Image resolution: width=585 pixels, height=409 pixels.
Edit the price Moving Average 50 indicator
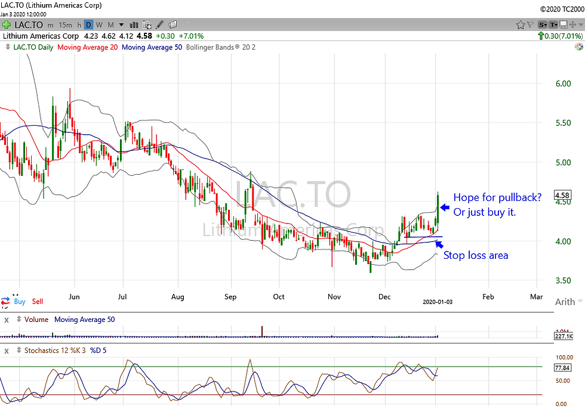click(152, 47)
